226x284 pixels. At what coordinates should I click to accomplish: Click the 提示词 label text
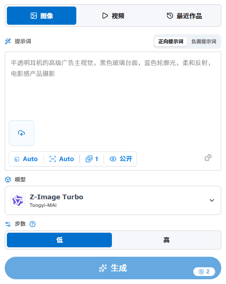point(23,41)
